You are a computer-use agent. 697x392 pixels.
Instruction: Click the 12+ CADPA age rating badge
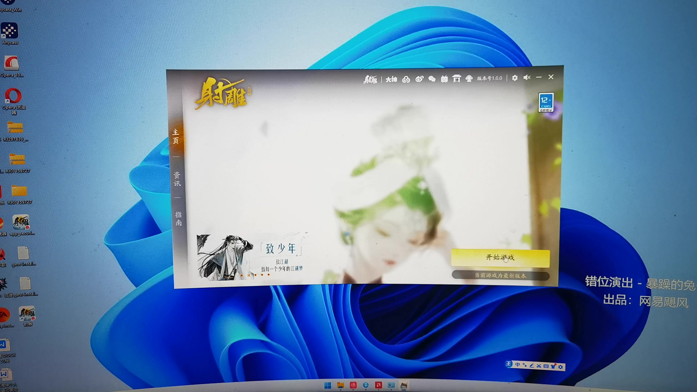tap(546, 102)
